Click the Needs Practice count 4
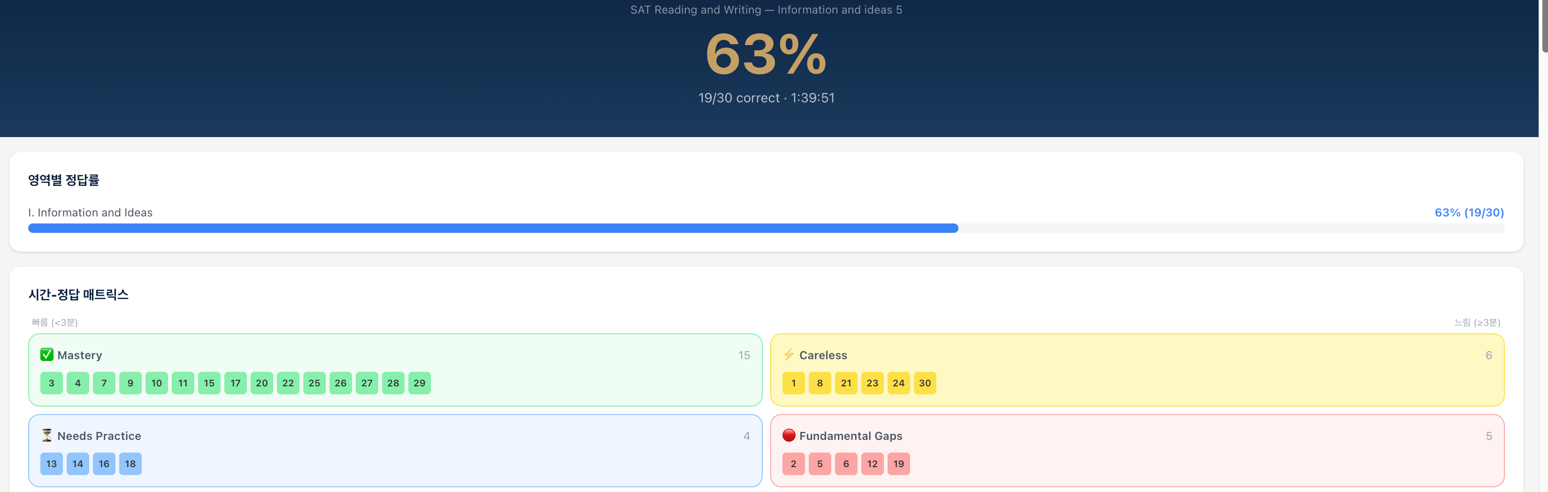Image resolution: width=1548 pixels, height=492 pixels. 746,436
